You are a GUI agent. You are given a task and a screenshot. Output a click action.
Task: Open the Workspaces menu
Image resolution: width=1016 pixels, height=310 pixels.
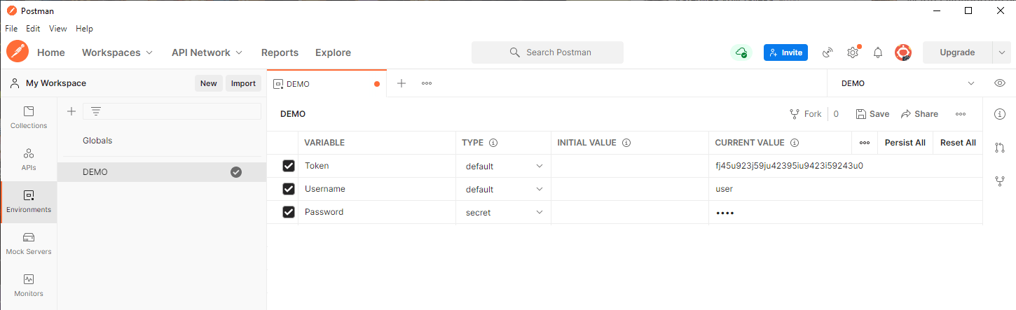click(x=118, y=52)
